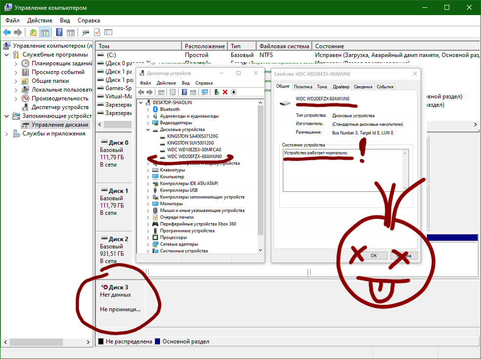Collapse the Дисковые устройства category
The width and height of the screenshot is (481, 359).
tap(148, 130)
